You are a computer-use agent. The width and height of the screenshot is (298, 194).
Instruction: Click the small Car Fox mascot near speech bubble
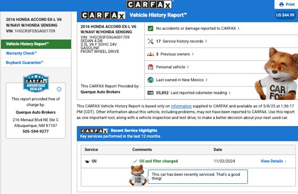click(138, 175)
